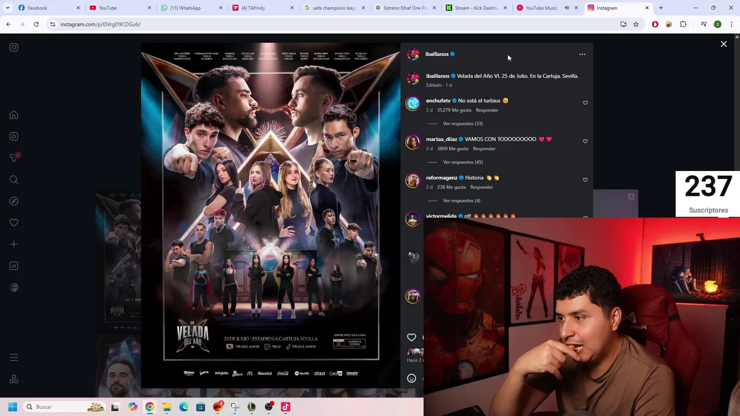Open Instagram notifications heart in sidebar
Viewport: 740px width, 416px height.
[14, 222]
